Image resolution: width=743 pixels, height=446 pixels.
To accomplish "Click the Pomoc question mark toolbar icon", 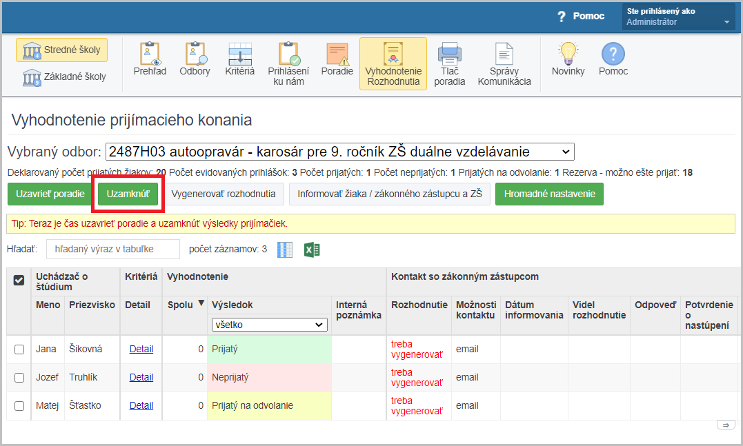I will pyautogui.click(x=613, y=54).
